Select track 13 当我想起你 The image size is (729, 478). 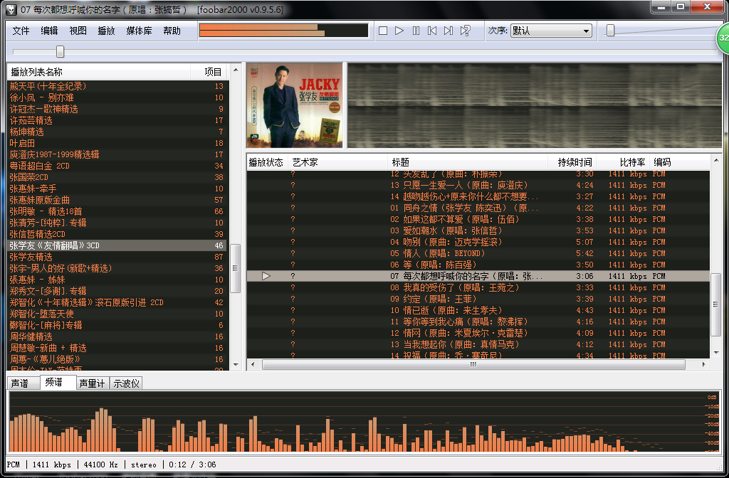pos(478,344)
